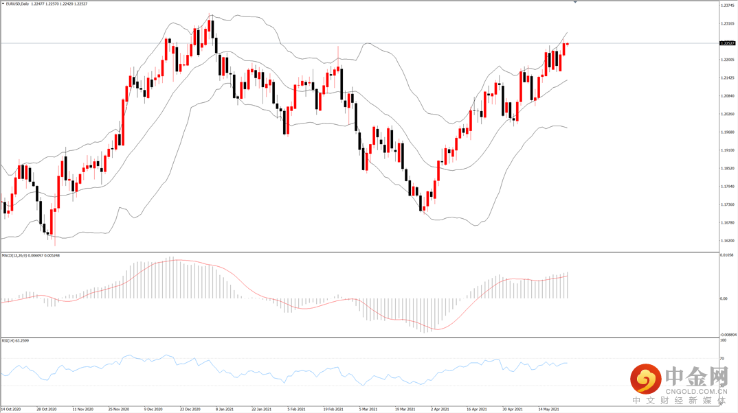Click the 25 Nov 2020 date label
Image resolution: width=738 pixels, height=413 pixels.
(119, 410)
